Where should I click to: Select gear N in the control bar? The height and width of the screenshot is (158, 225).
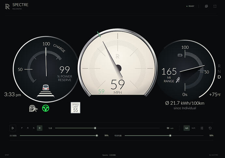click(34, 128)
